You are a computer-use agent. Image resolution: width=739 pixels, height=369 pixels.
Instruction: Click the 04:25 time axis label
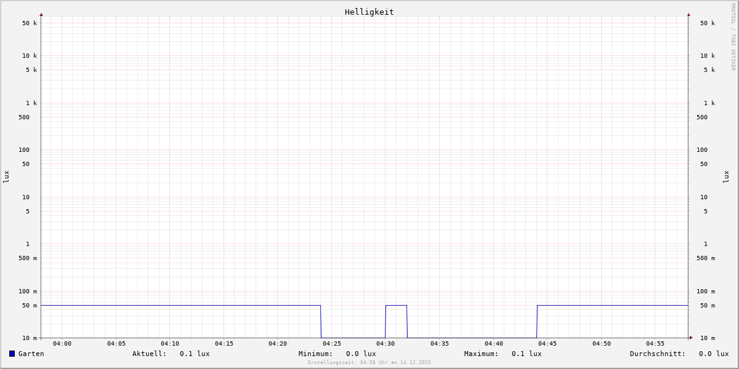pyautogui.click(x=332, y=344)
